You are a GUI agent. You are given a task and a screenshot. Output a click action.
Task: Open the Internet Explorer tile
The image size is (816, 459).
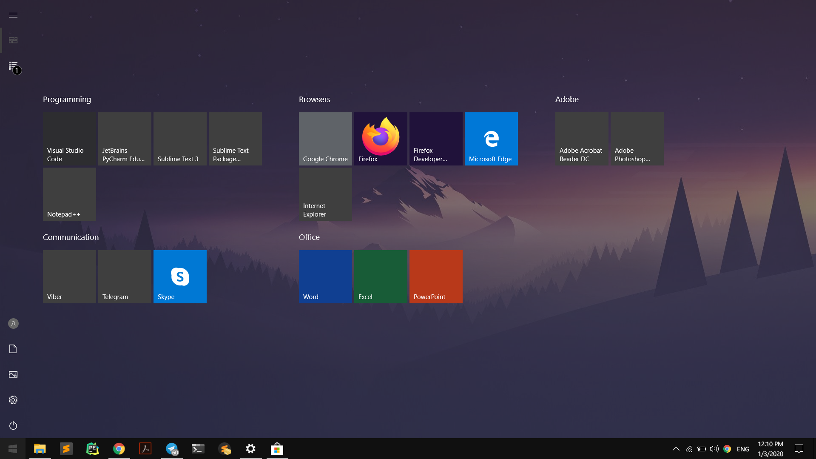(x=325, y=194)
